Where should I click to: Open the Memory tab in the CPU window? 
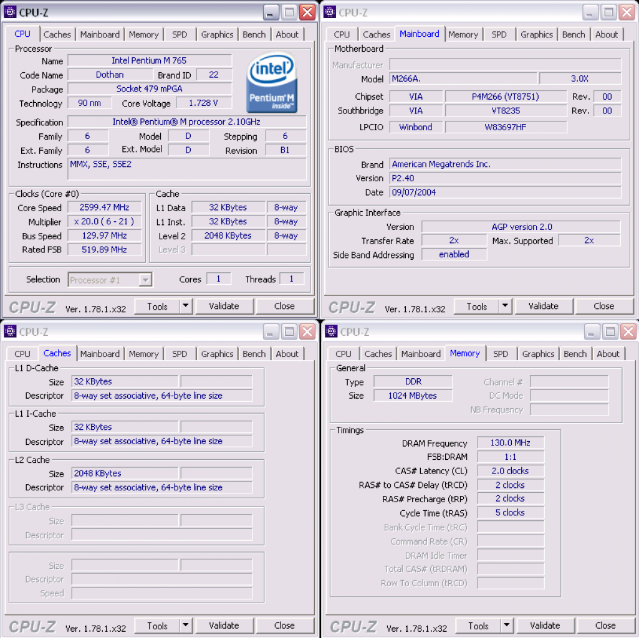(144, 35)
